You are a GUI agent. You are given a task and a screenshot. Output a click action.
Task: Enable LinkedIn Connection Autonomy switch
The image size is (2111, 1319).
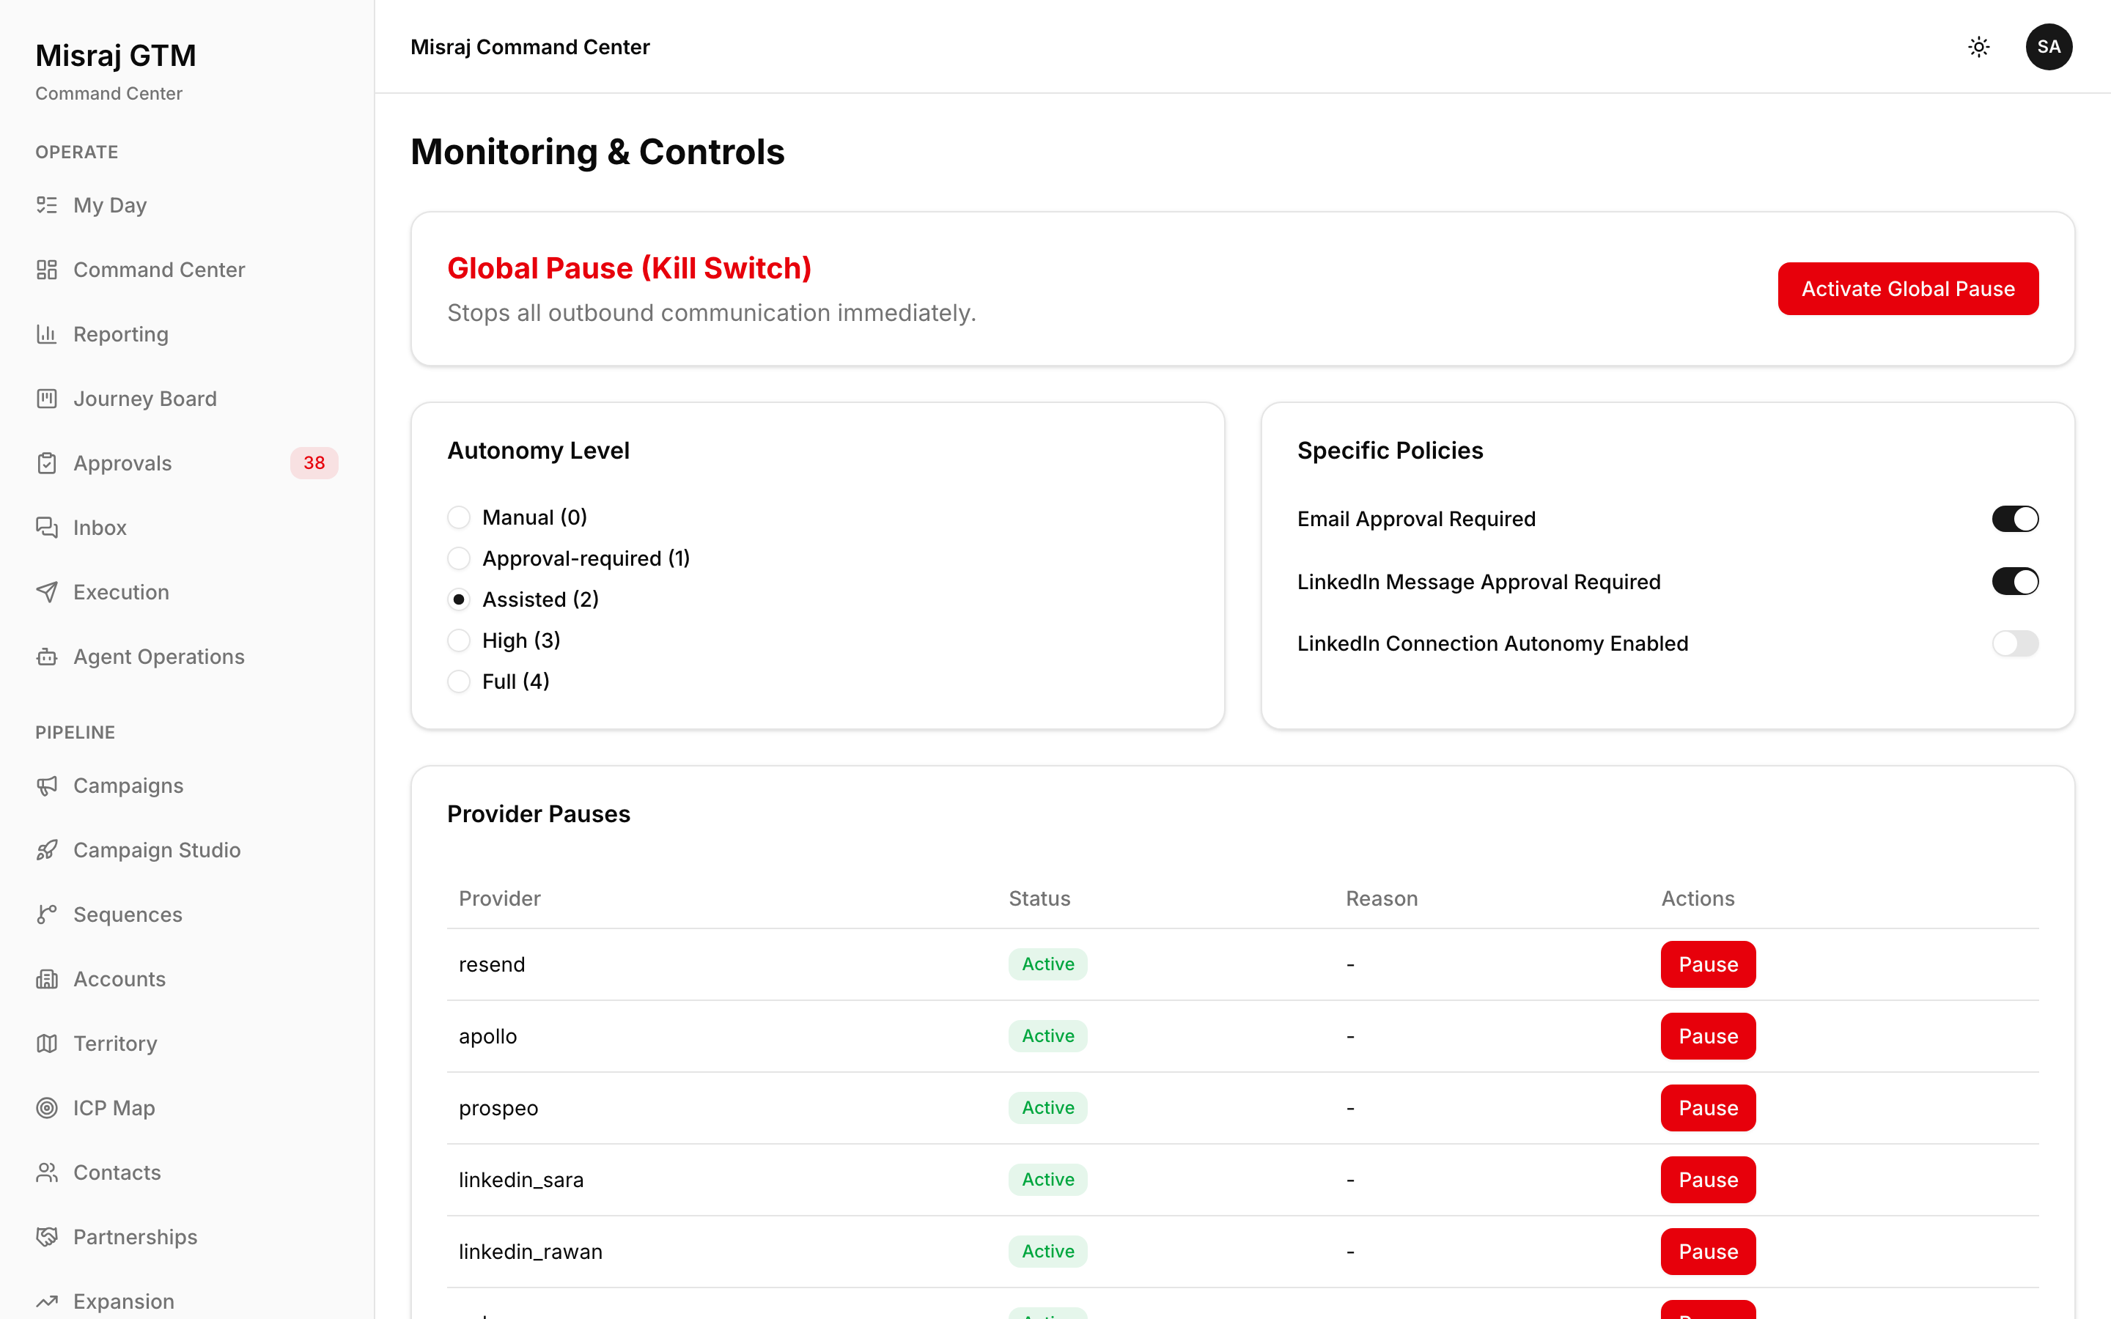point(2015,644)
